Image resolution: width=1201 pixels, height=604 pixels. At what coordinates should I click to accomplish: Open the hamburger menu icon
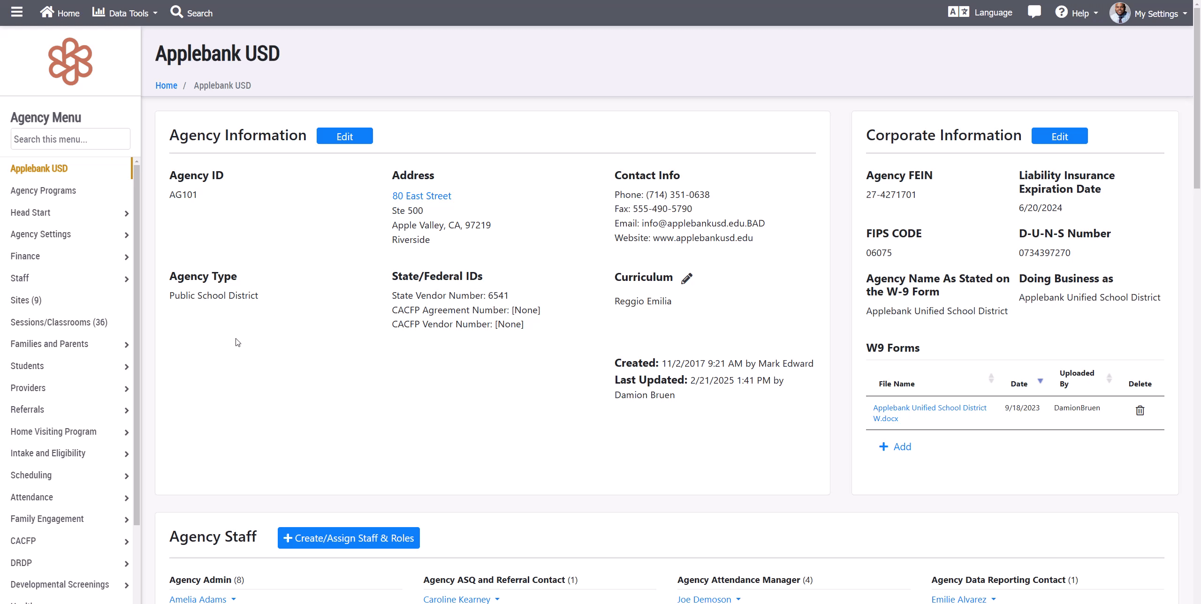17,12
